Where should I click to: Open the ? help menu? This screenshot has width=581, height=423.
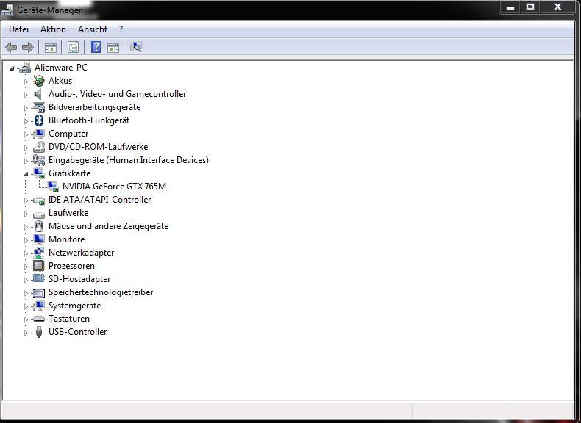coord(121,29)
